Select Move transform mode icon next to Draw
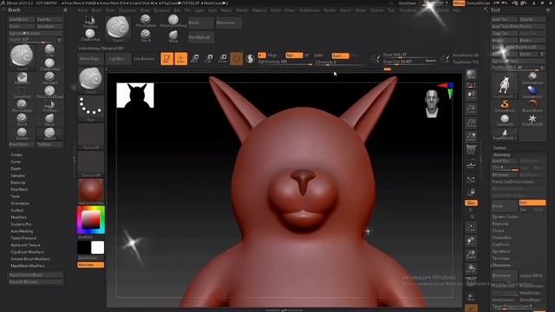 coord(194,58)
